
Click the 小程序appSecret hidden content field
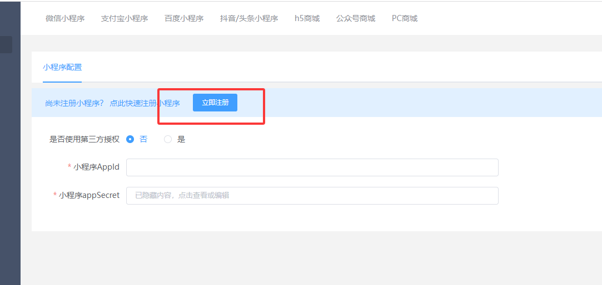coord(312,195)
